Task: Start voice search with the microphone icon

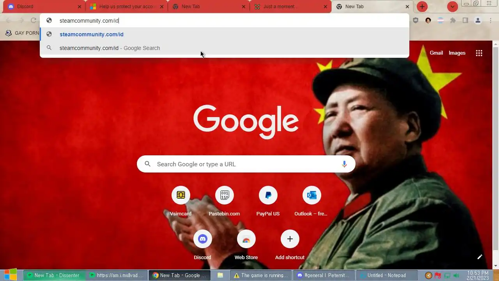Action: click(x=344, y=164)
